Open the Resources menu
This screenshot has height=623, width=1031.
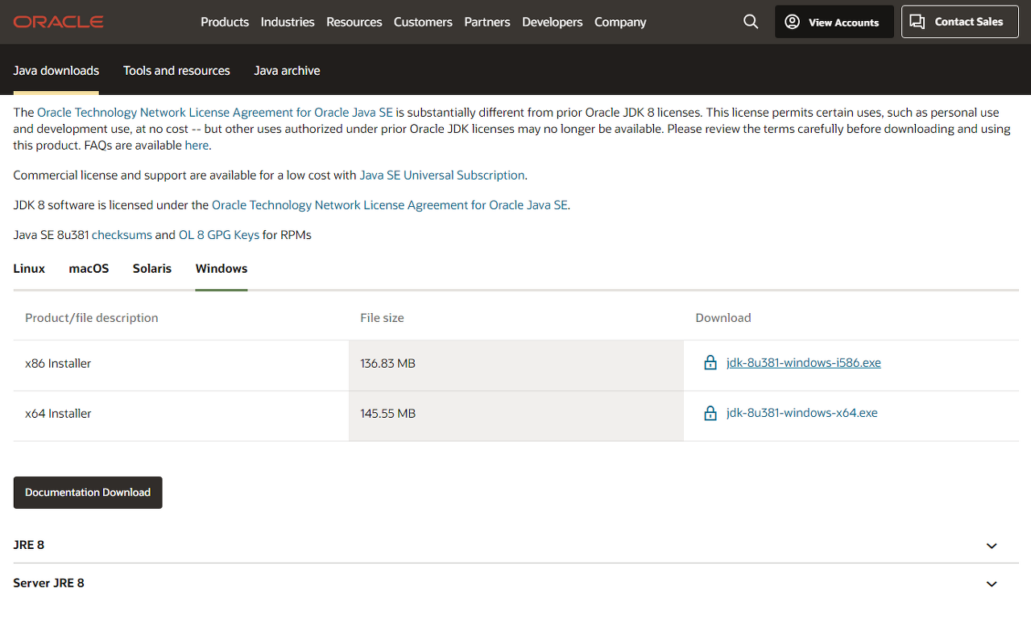pos(354,22)
